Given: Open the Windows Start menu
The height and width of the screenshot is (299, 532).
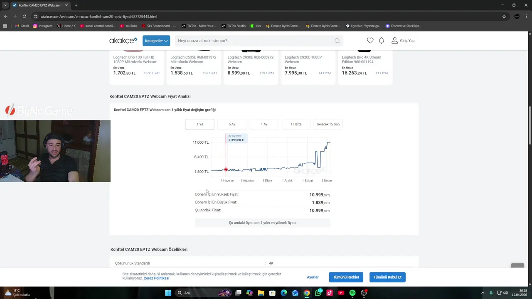Looking at the screenshot, I should (168, 293).
